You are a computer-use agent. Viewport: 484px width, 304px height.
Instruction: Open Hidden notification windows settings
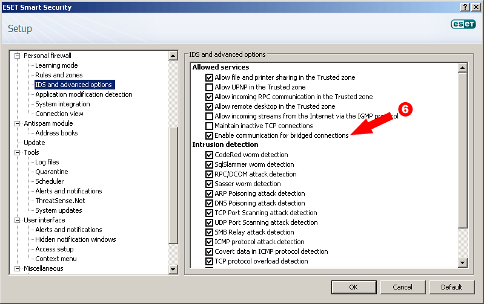pos(76,239)
